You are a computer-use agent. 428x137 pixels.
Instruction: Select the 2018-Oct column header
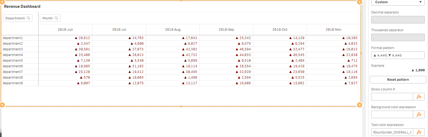pos(280,30)
